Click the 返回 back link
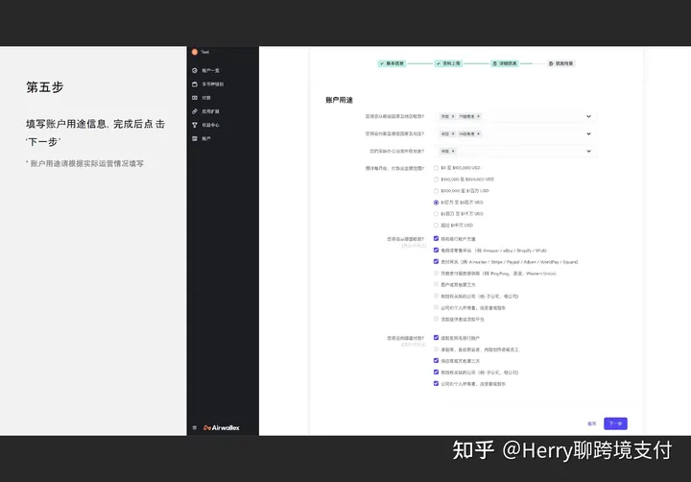 (592, 423)
